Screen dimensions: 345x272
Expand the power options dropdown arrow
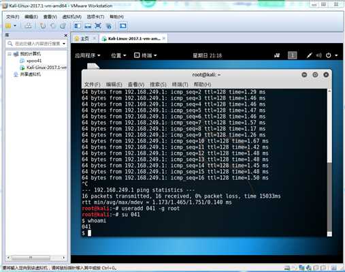[x=15, y=26]
